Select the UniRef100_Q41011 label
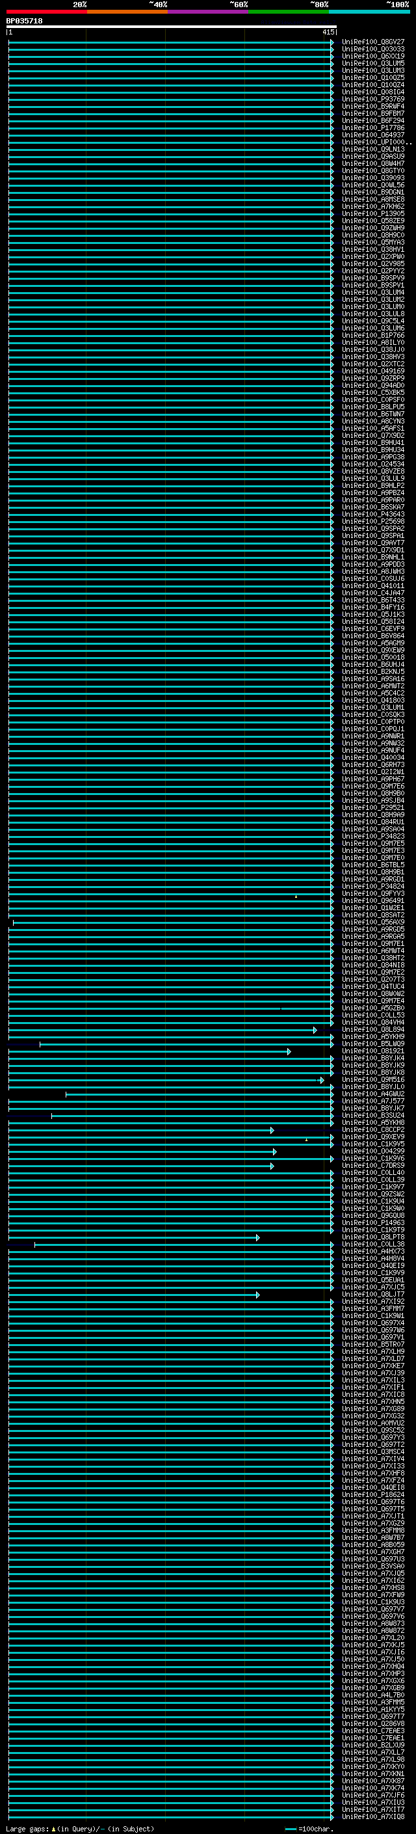The width and height of the screenshot is (416, 1834). pyautogui.click(x=373, y=586)
